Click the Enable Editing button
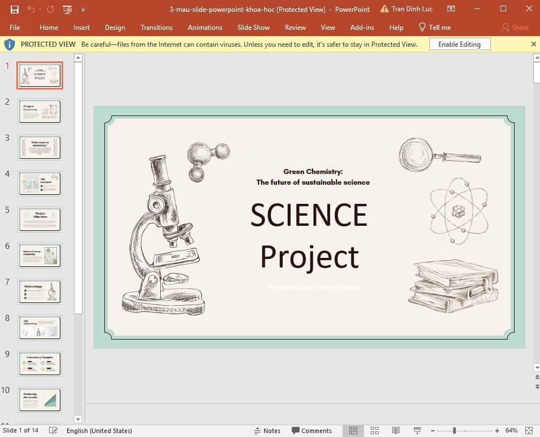 (x=459, y=44)
